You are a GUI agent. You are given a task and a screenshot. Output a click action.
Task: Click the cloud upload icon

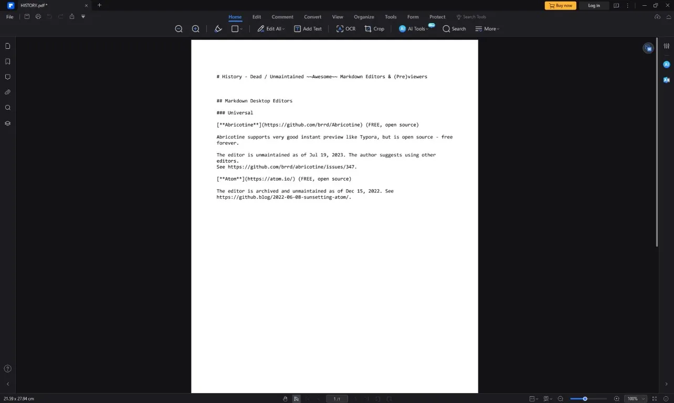tap(658, 17)
